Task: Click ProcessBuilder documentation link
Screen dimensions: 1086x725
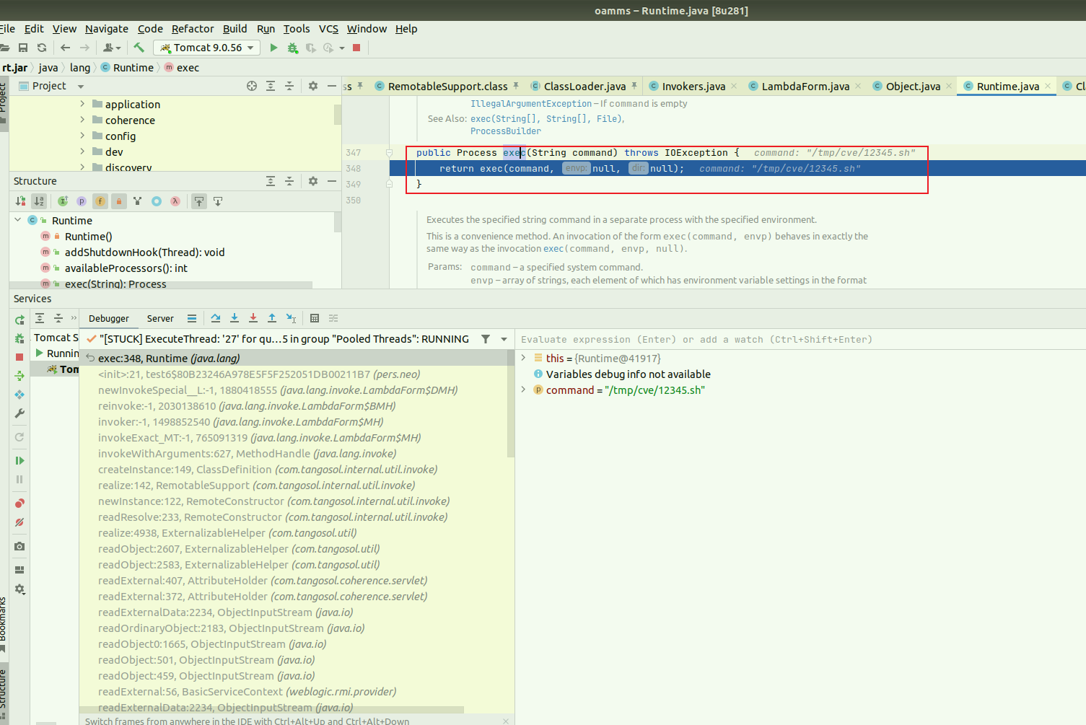Action: tap(506, 131)
